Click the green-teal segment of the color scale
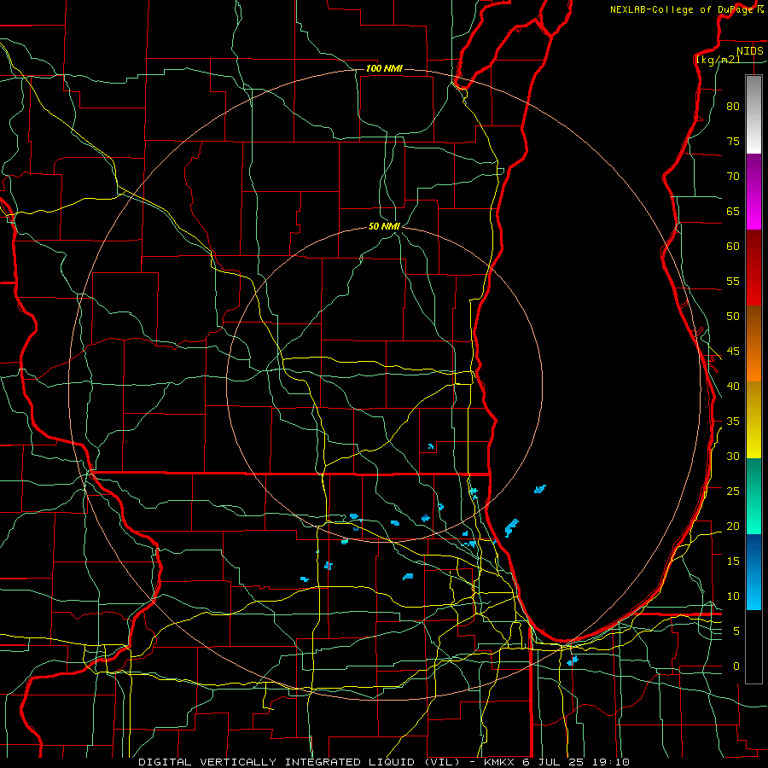The height and width of the screenshot is (768, 768). (x=753, y=496)
